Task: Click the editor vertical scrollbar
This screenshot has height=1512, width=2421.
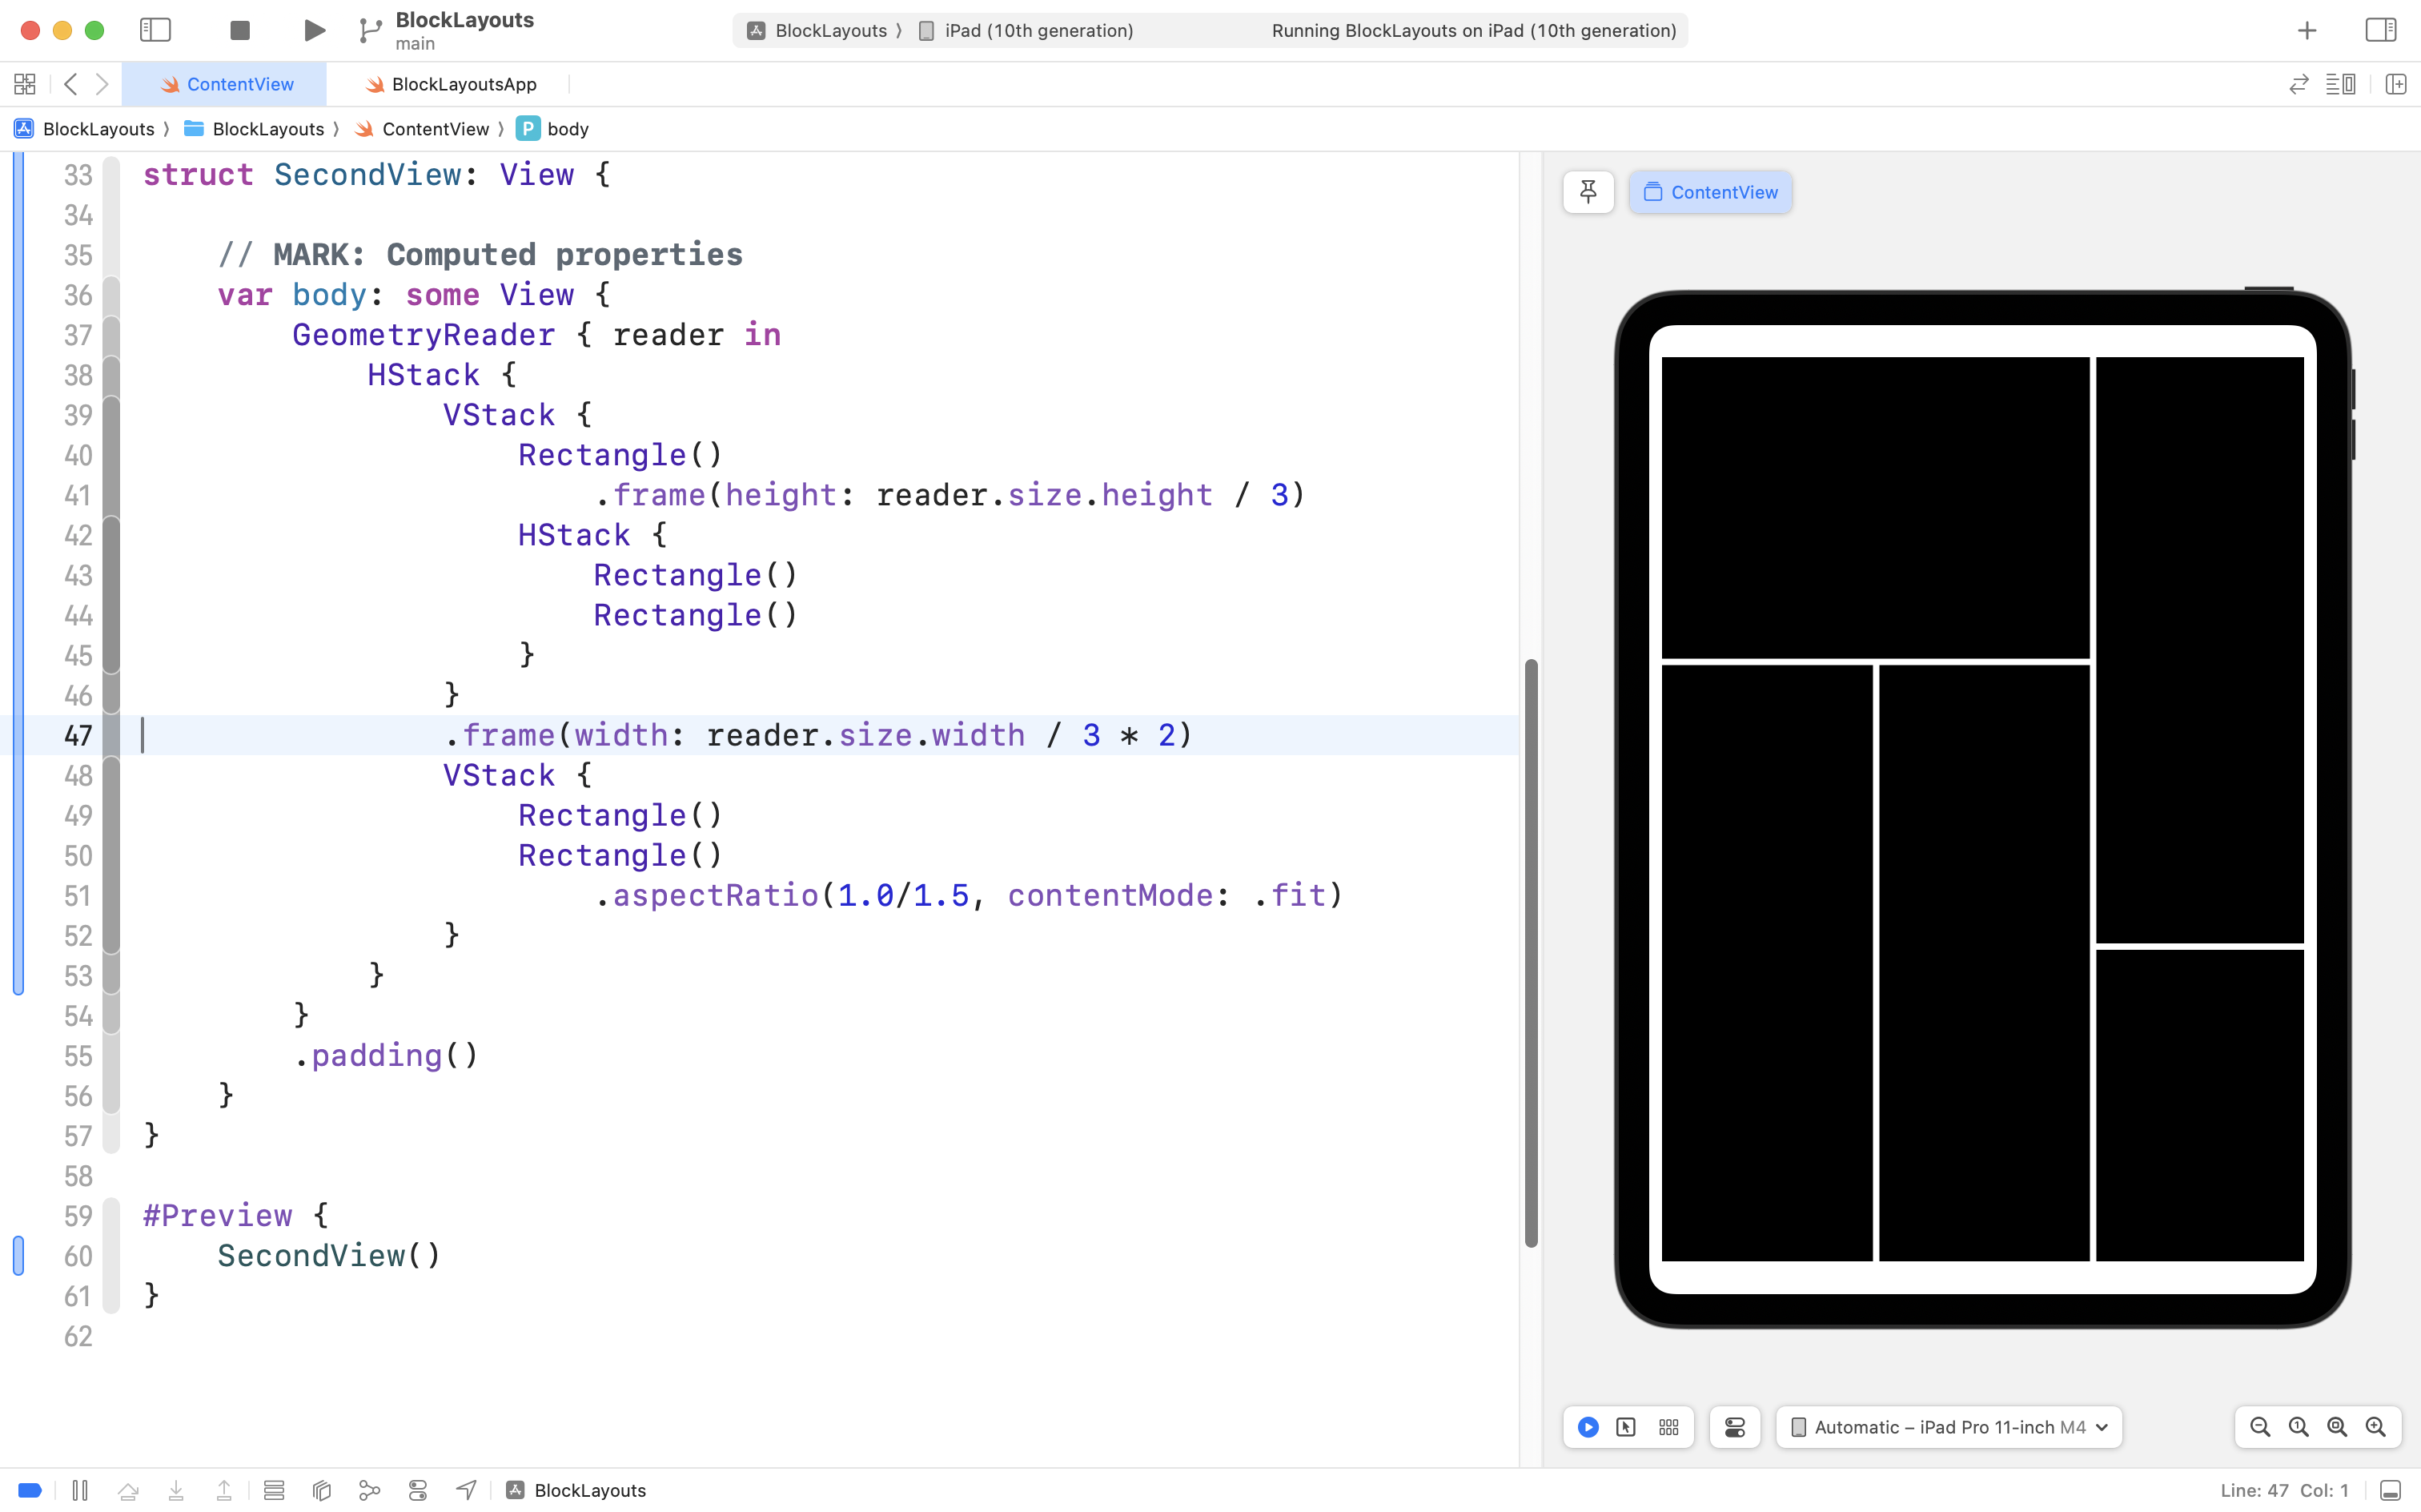Action: pyautogui.click(x=1531, y=950)
